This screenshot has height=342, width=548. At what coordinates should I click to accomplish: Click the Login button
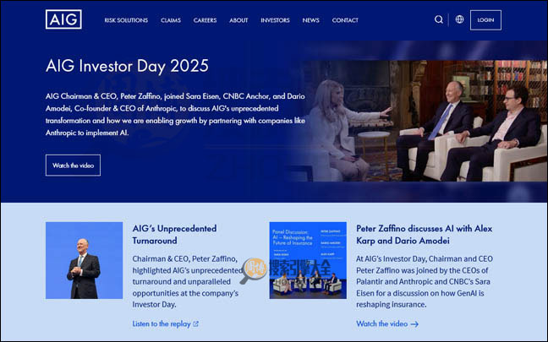[485, 20]
